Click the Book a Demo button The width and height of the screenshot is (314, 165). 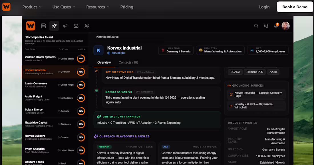pyautogui.click(x=295, y=7)
